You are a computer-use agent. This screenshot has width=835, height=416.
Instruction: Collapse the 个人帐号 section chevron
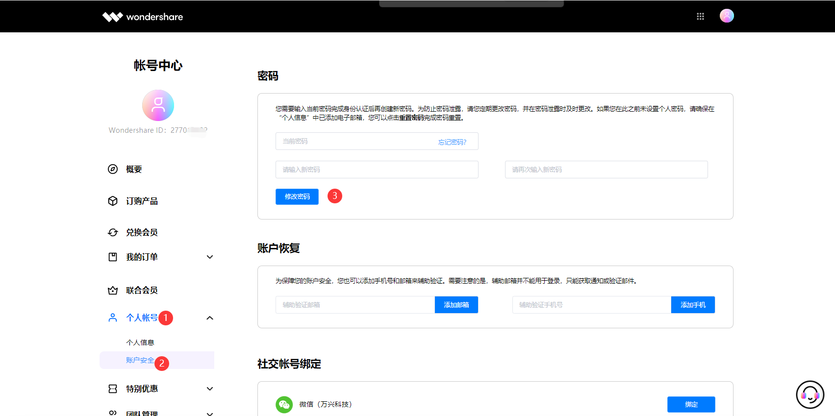[210, 318]
